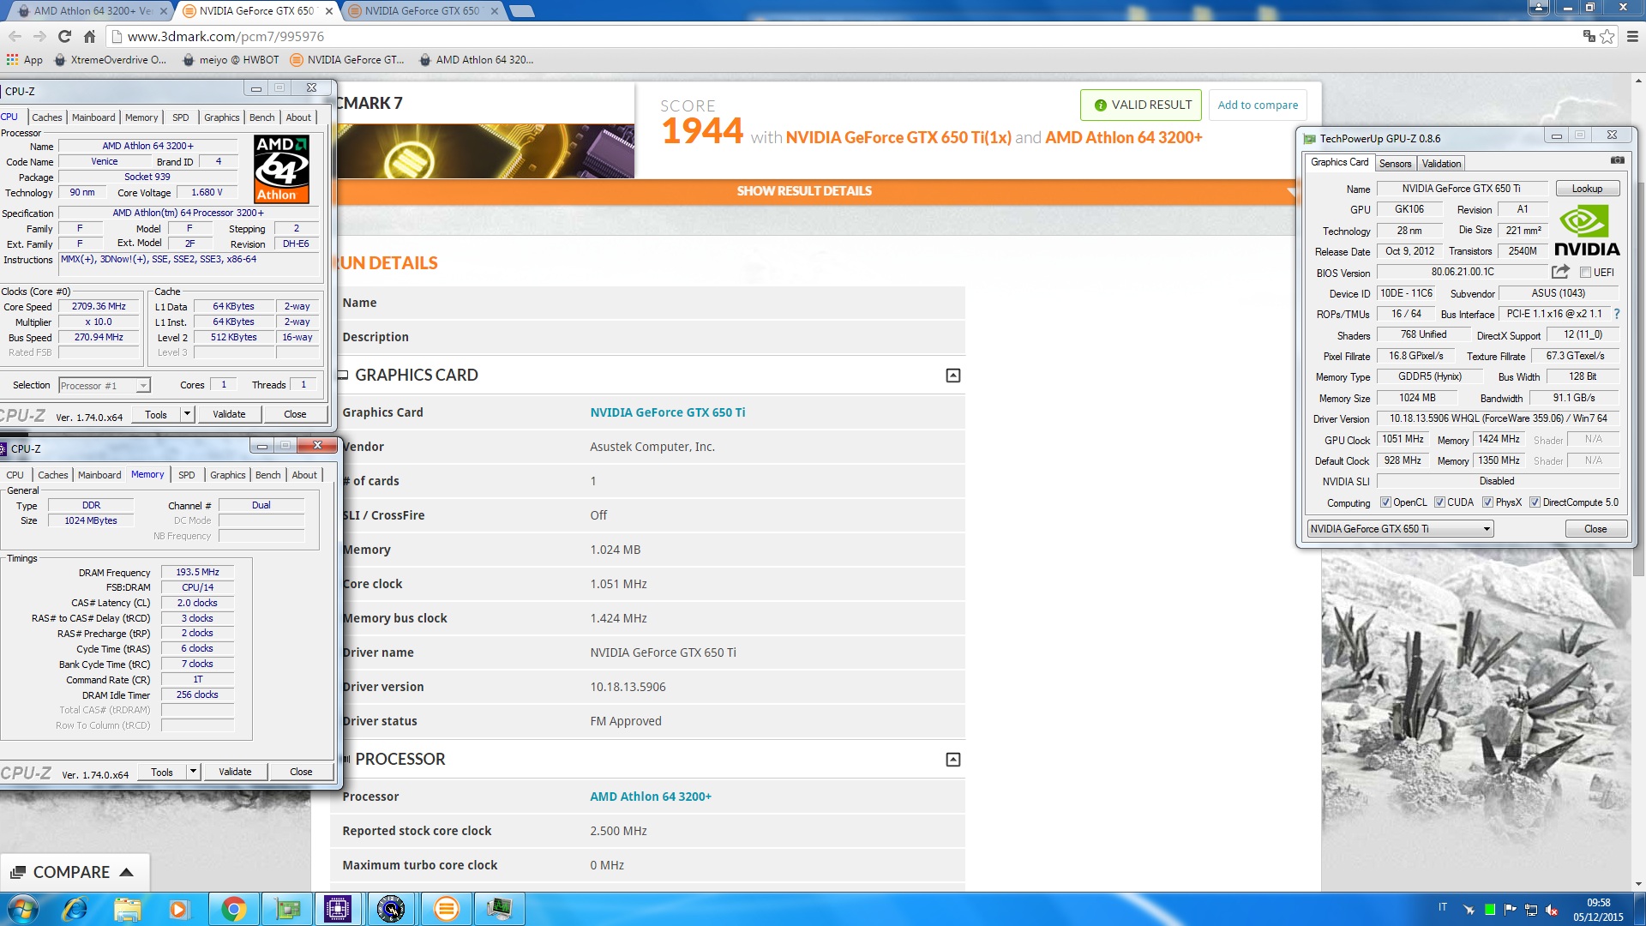Take GPU-Z screenshot with camera icon
This screenshot has width=1646, height=926.
coord(1618,160)
